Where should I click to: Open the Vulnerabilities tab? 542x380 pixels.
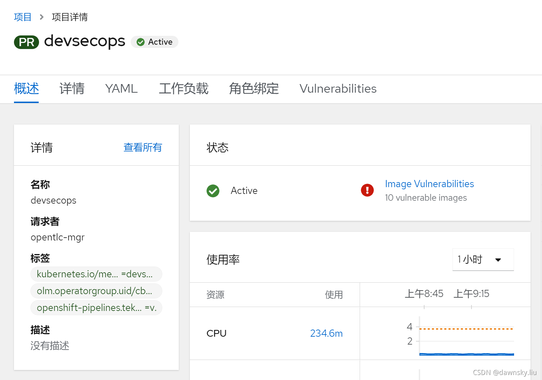tap(338, 89)
